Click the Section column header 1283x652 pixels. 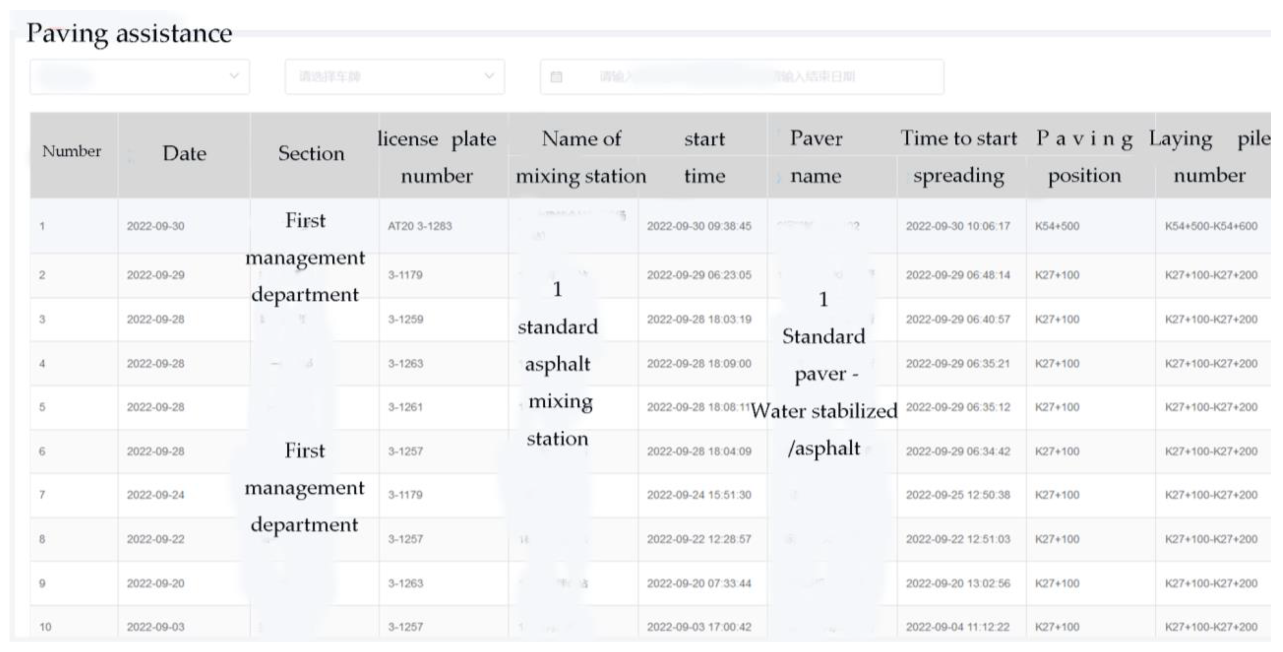click(311, 154)
